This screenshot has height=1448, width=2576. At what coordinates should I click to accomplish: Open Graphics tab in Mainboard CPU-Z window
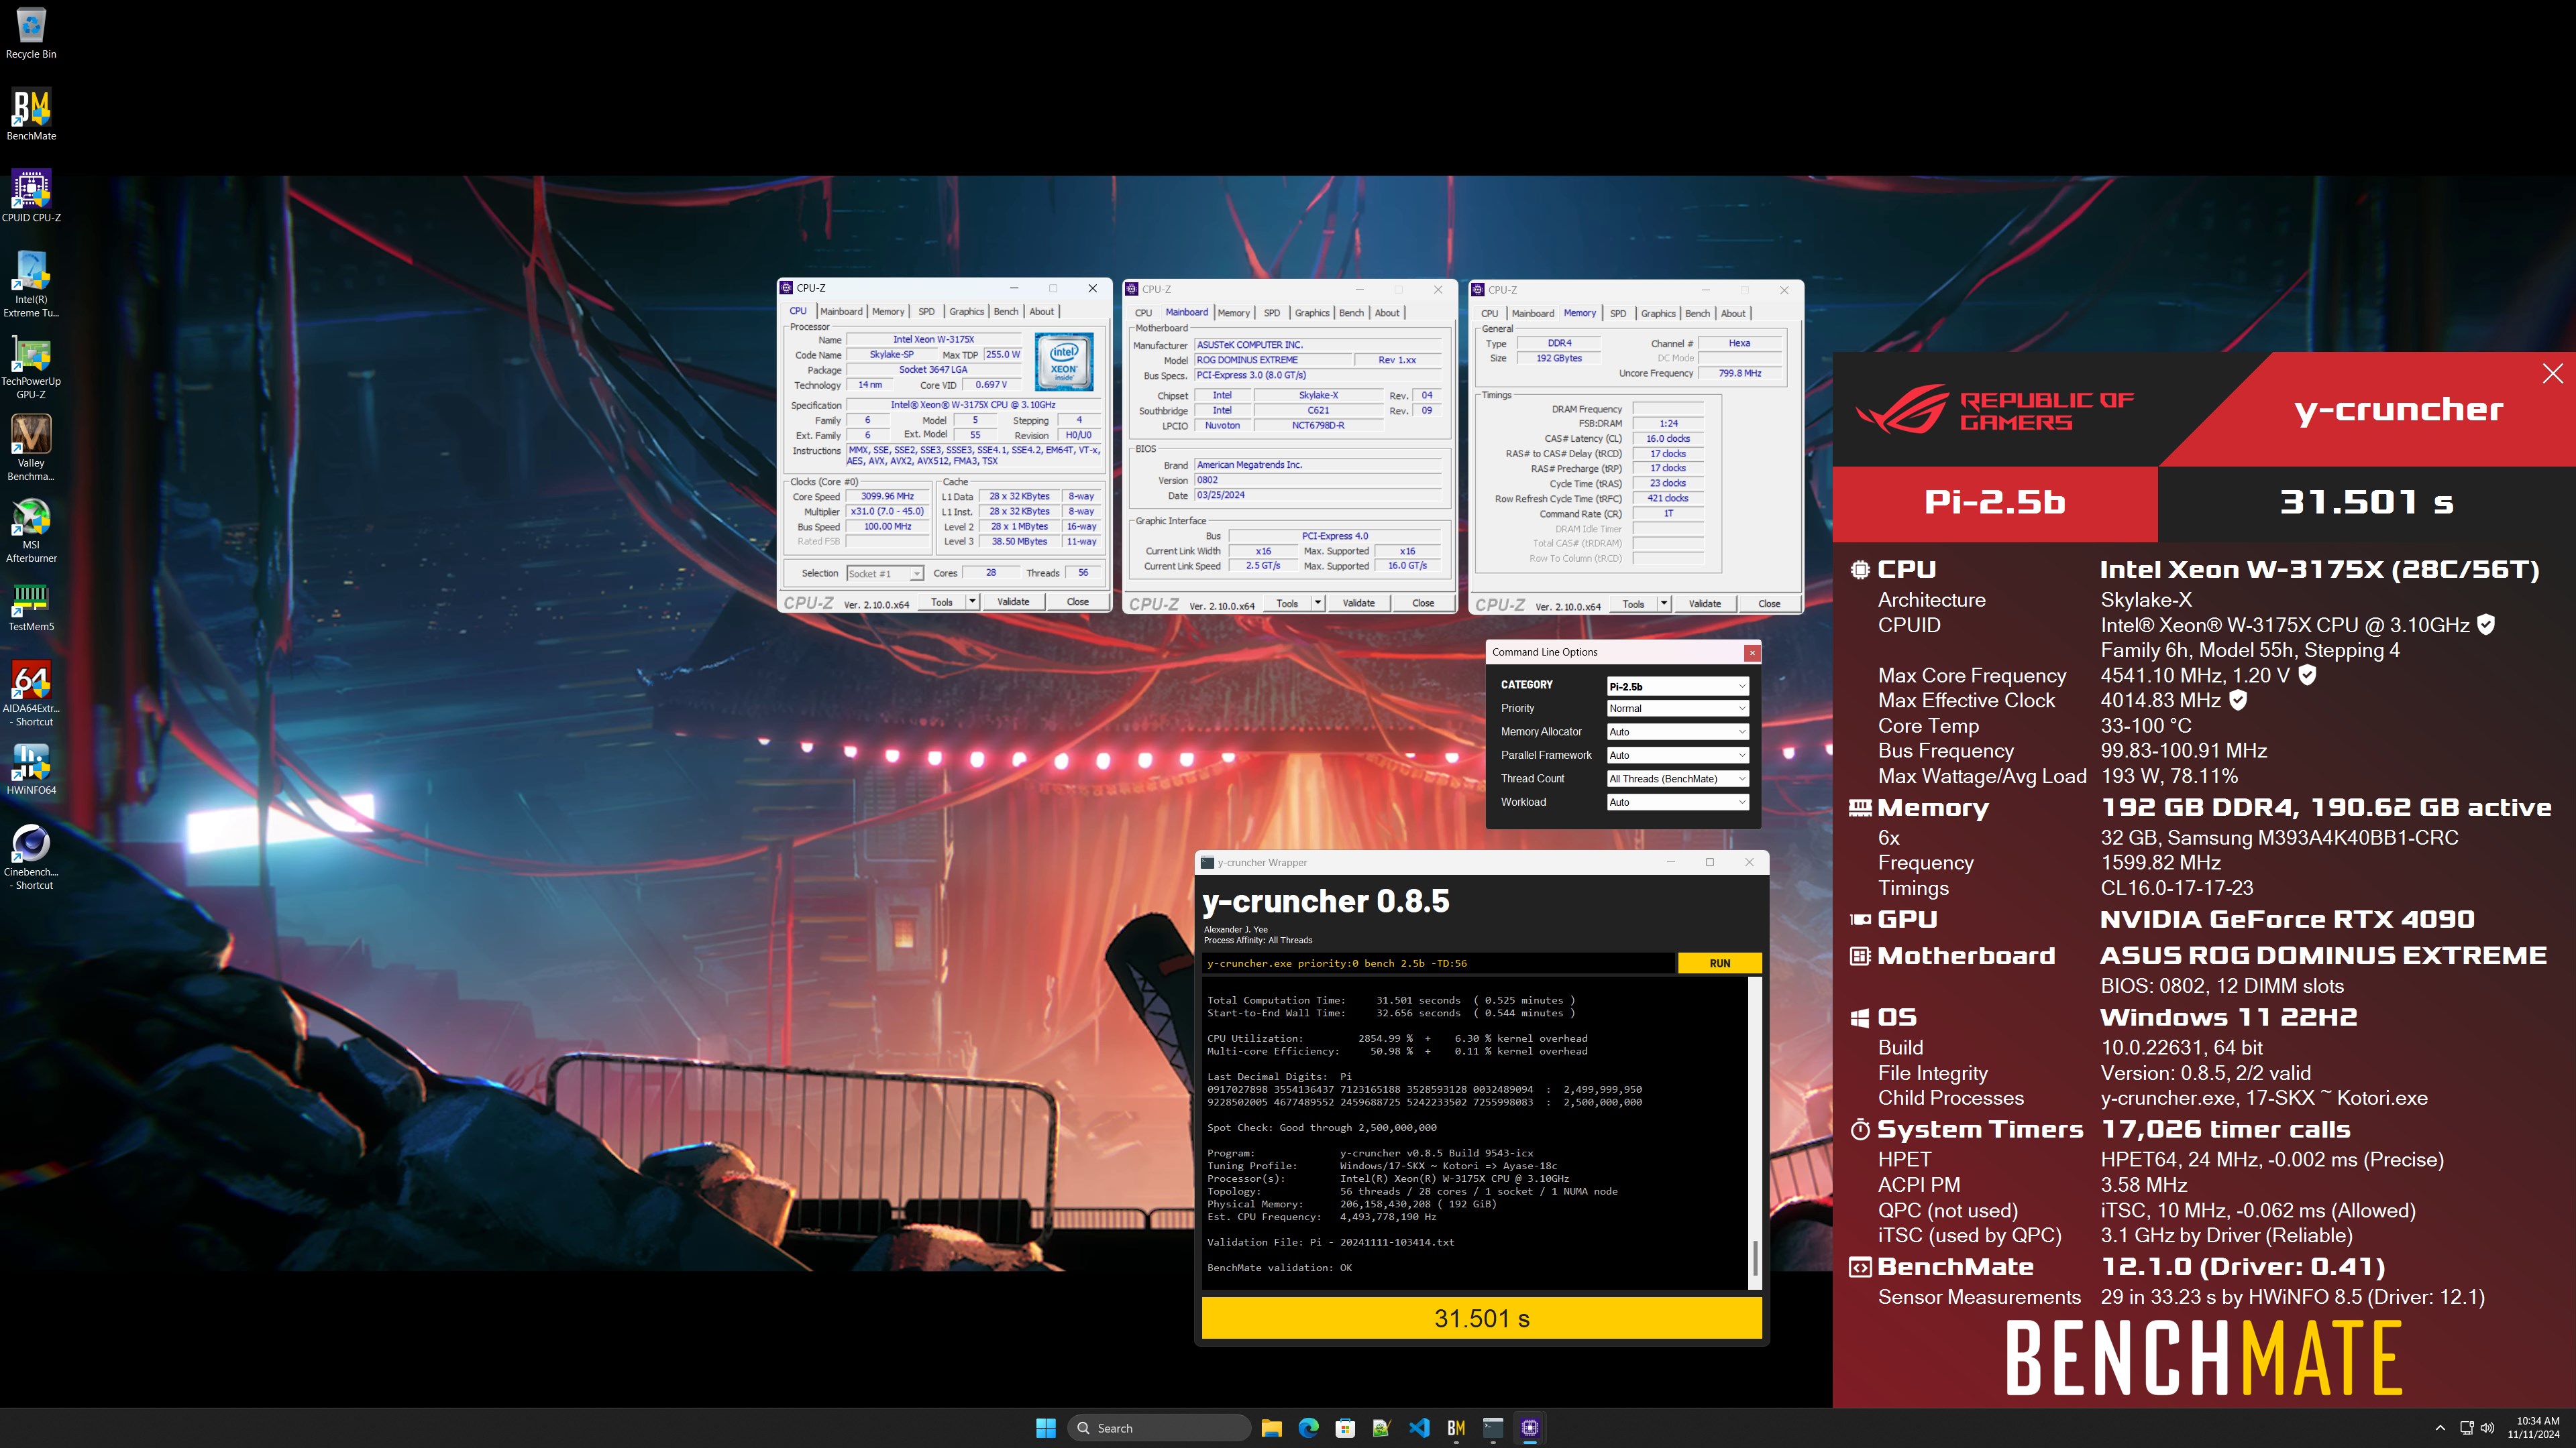tap(1312, 314)
